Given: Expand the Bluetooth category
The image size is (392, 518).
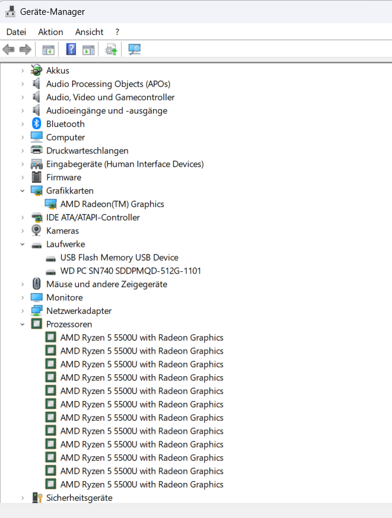Looking at the screenshot, I should tap(23, 124).
